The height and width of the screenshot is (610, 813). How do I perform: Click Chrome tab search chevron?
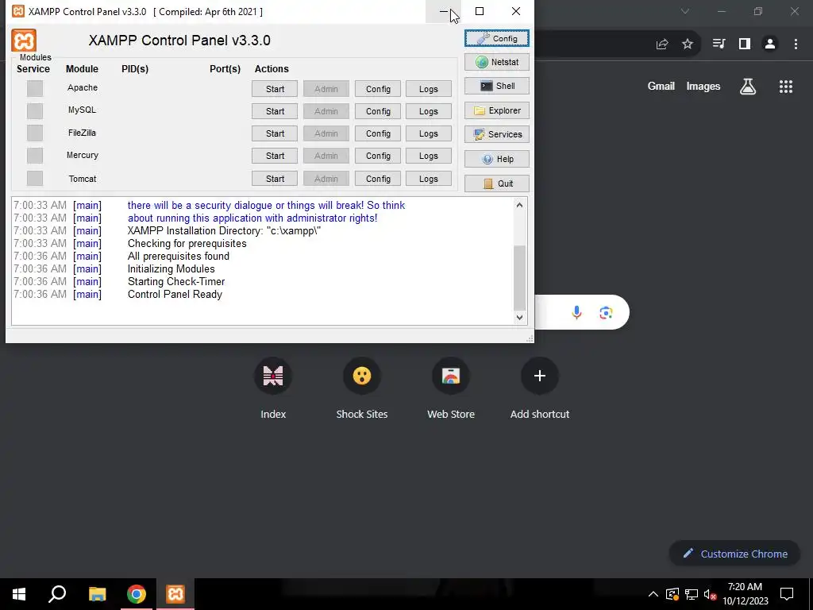click(685, 11)
